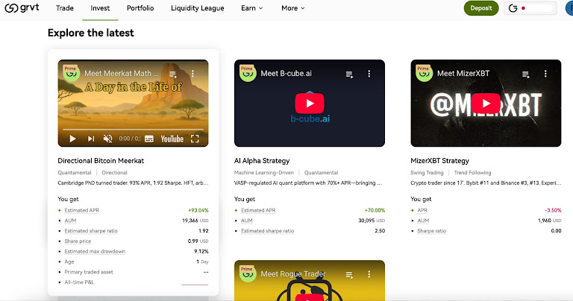Open Meerkat video on YouTube
The image size is (573, 301).
pyautogui.click(x=172, y=139)
